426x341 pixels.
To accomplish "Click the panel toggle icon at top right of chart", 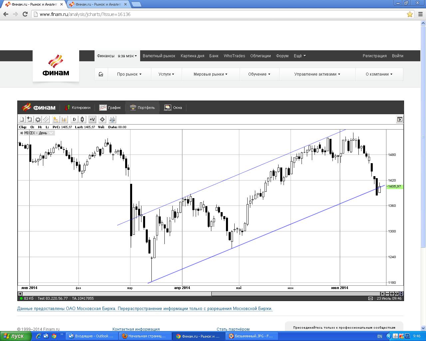I will pyautogui.click(x=400, y=119).
